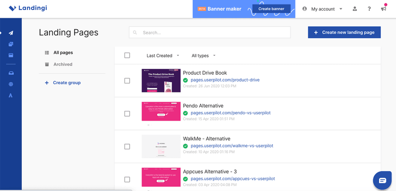Screen dimensions: 396x191
Task: Click 'Created: 10 Apr 2020 01:16 PM' text
Action: [208, 152]
